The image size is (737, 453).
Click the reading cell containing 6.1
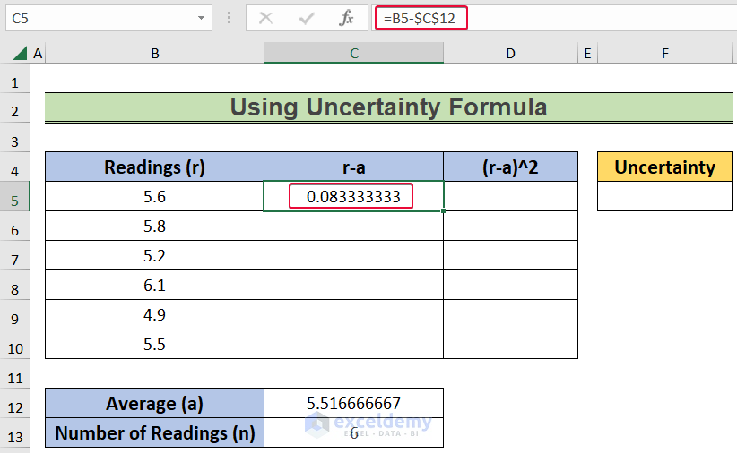155,285
